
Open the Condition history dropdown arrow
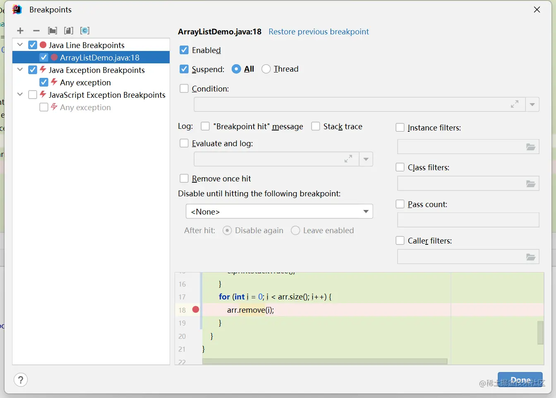coord(532,104)
